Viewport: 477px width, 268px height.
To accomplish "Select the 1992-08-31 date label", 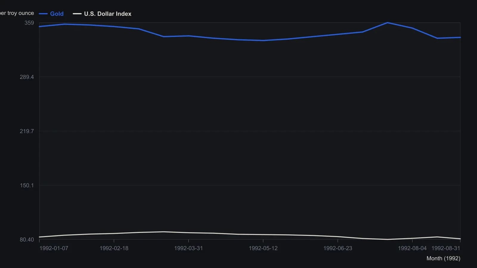I will (x=446, y=248).
